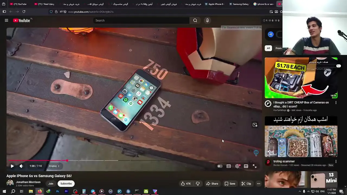Image resolution: width=347 pixels, height=195 pixels.
Task: Go back in browser history
Action: (11, 12)
